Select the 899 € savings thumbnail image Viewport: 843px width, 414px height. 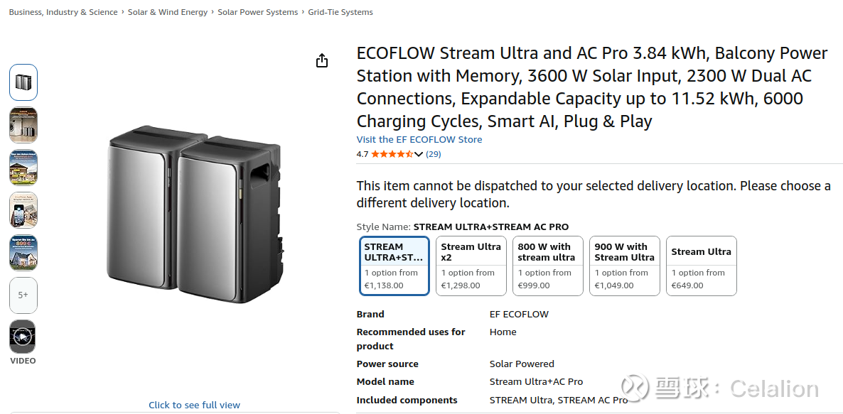[23, 253]
